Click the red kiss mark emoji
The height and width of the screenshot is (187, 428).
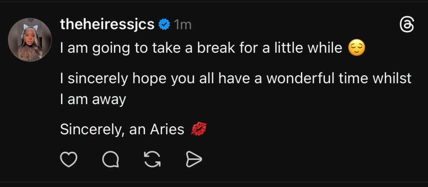coord(199,129)
